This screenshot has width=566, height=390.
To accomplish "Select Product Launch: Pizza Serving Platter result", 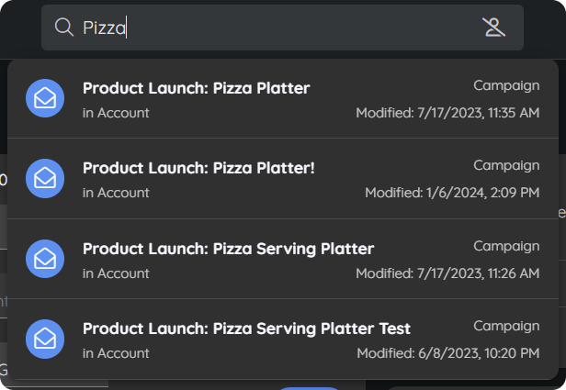I will click(283, 259).
